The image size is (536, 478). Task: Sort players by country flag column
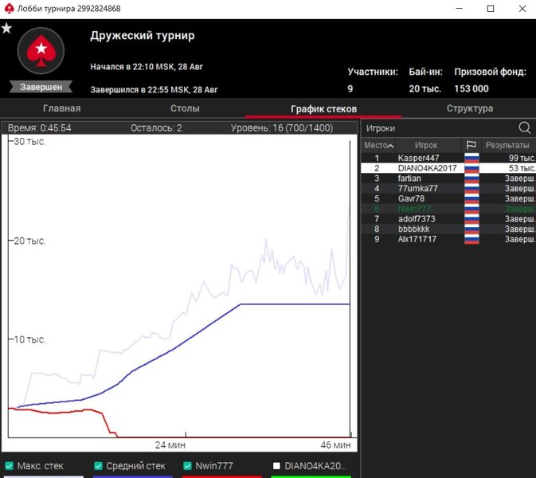coord(471,145)
